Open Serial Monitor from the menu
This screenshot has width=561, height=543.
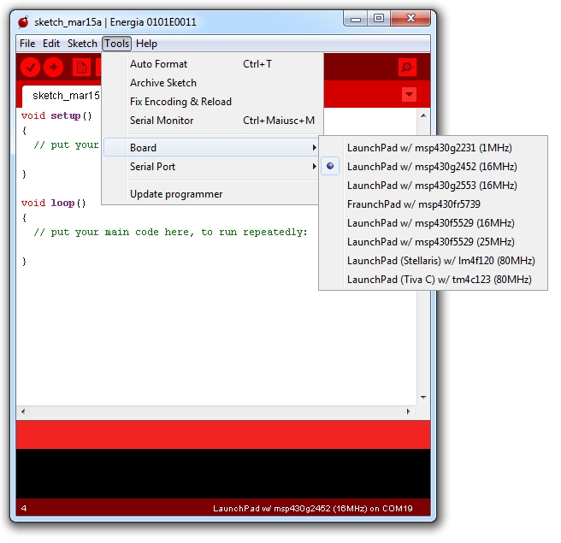click(x=213, y=121)
